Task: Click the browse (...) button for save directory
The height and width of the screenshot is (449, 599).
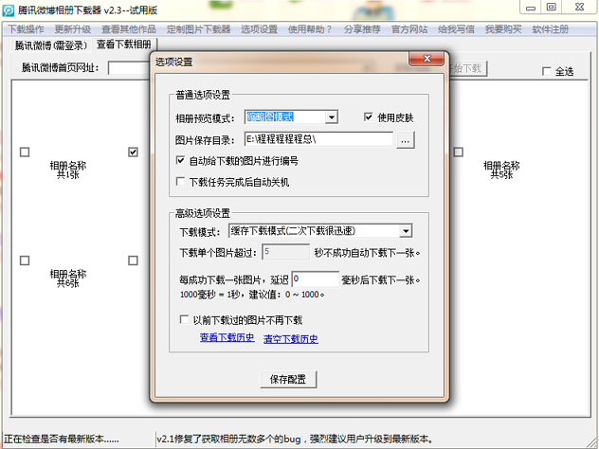Action: [x=406, y=140]
